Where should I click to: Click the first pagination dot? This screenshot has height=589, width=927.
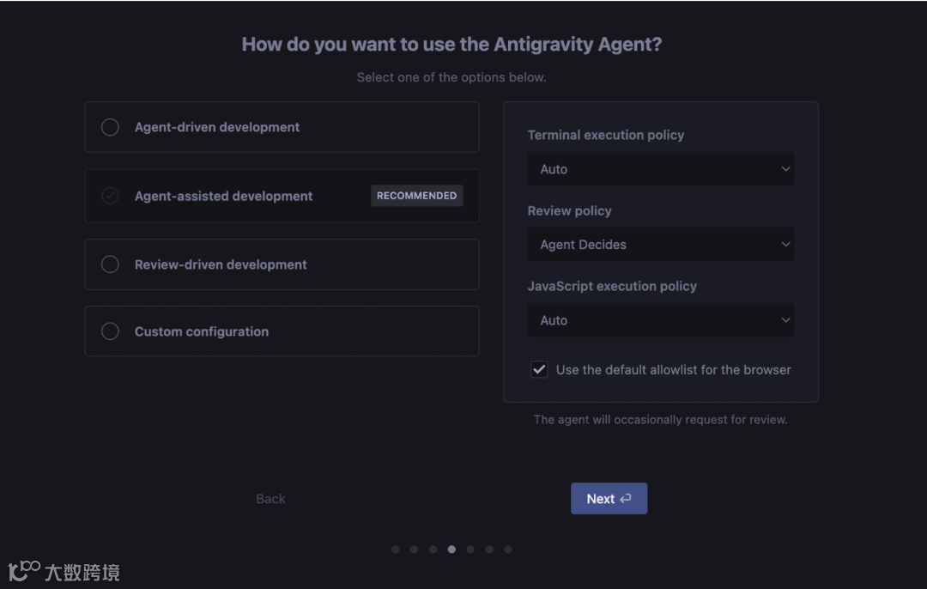[x=395, y=550]
